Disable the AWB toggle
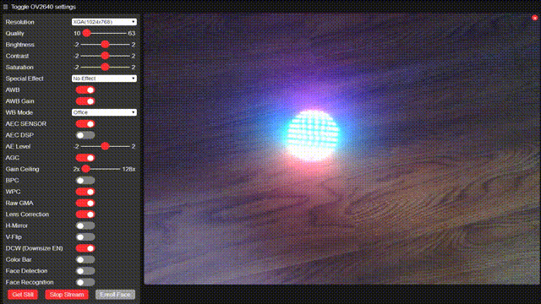Image resolution: width=541 pixels, height=304 pixels. point(85,90)
